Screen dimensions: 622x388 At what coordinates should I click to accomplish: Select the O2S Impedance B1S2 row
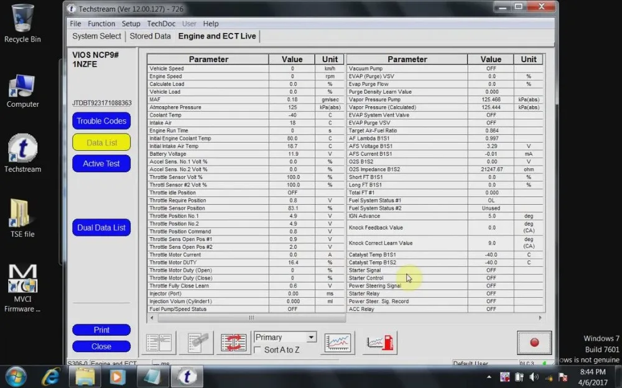[x=445, y=169]
